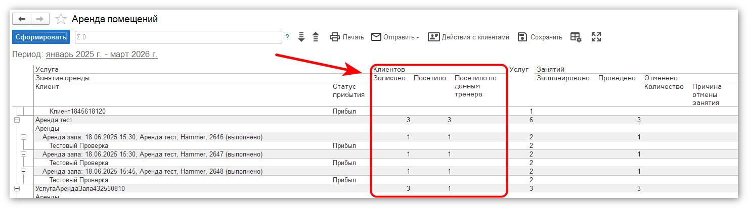748x208 pixels.
Task: Open period link январь 2025 г. - март 2026 г.
Action: (x=102, y=54)
